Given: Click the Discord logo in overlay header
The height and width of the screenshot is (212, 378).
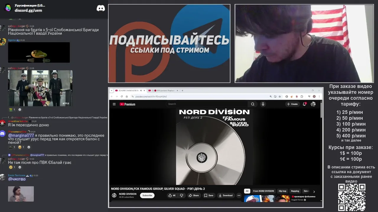Looking at the screenshot, I should pyautogui.click(x=101, y=8).
